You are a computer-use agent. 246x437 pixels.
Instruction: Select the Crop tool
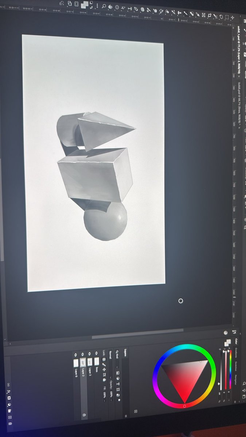(209, 15)
